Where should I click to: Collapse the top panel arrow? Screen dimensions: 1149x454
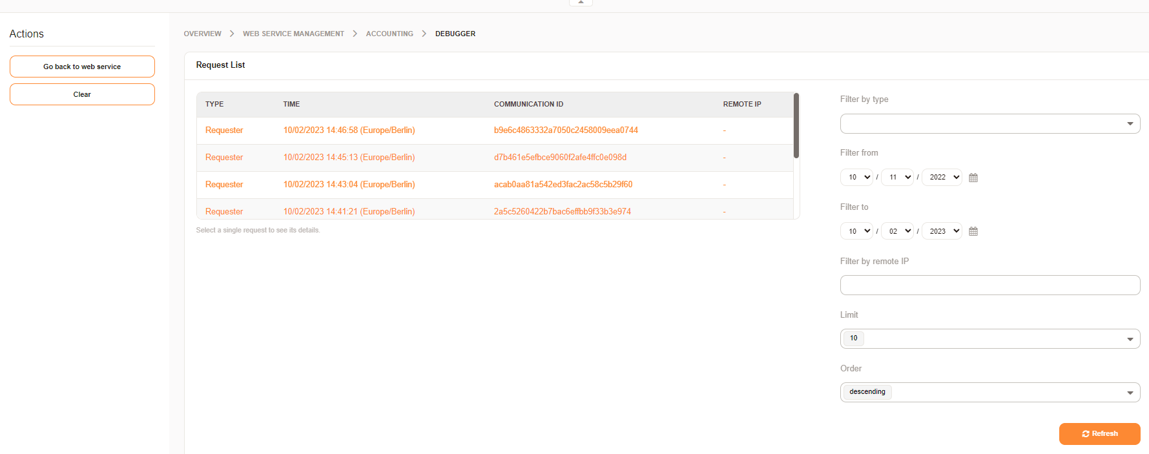[581, 3]
